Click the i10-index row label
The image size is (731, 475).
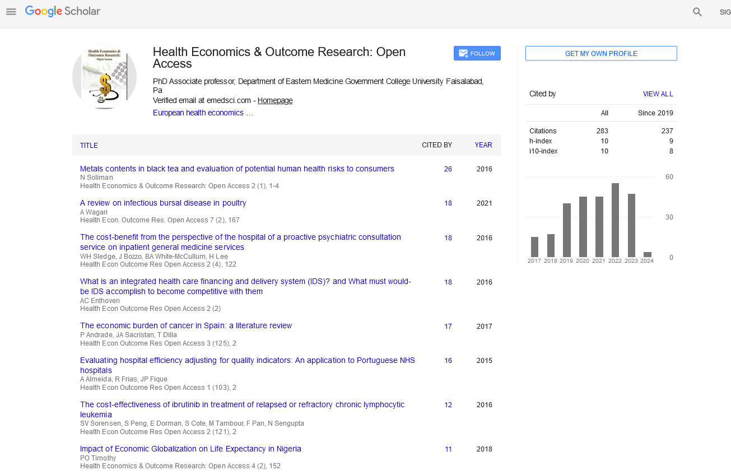tap(543, 151)
